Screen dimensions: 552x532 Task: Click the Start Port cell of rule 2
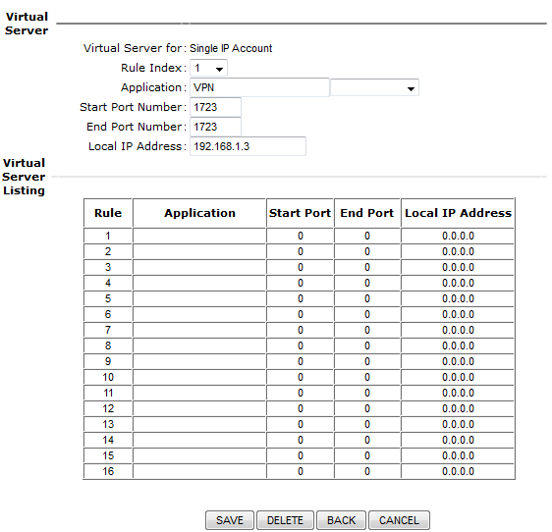point(300,251)
